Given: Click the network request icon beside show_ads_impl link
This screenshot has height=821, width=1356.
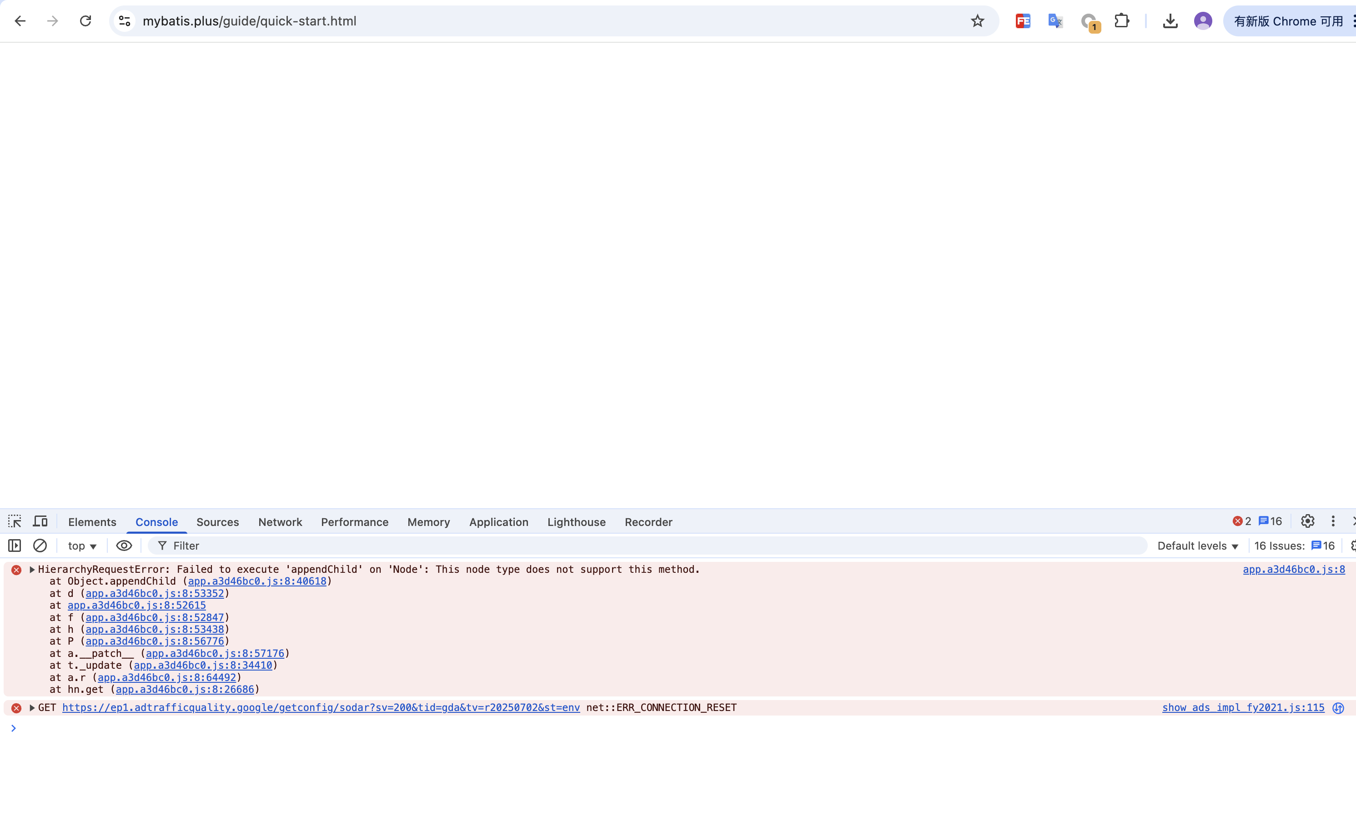Looking at the screenshot, I should [1338, 708].
